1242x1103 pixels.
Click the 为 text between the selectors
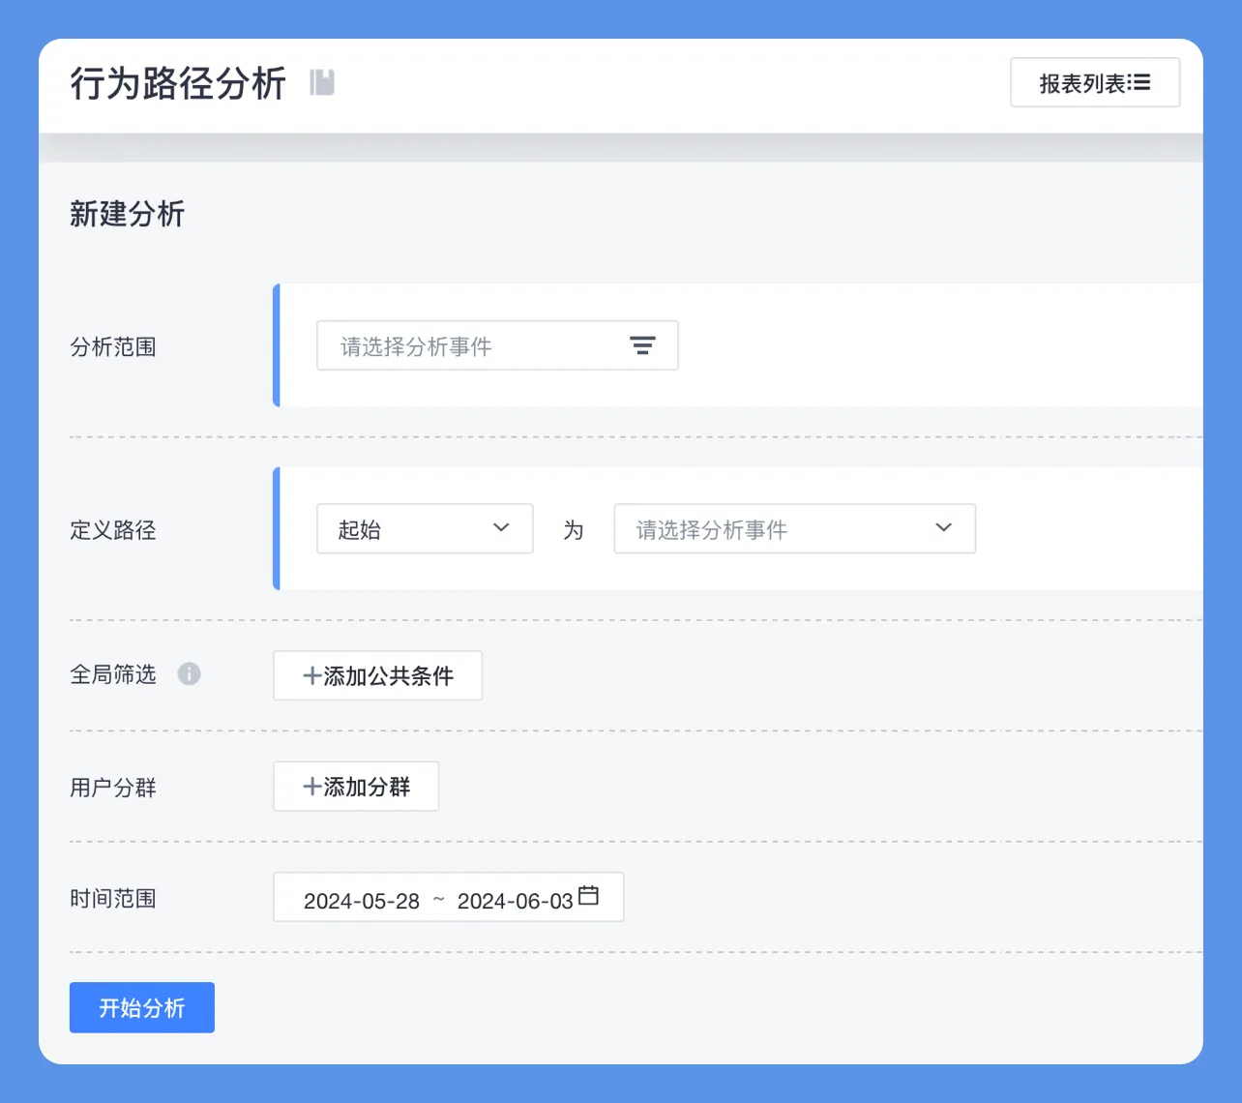coord(574,530)
